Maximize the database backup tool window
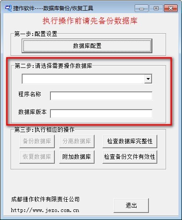This screenshot has width=182, height=220. click(156, 8)
